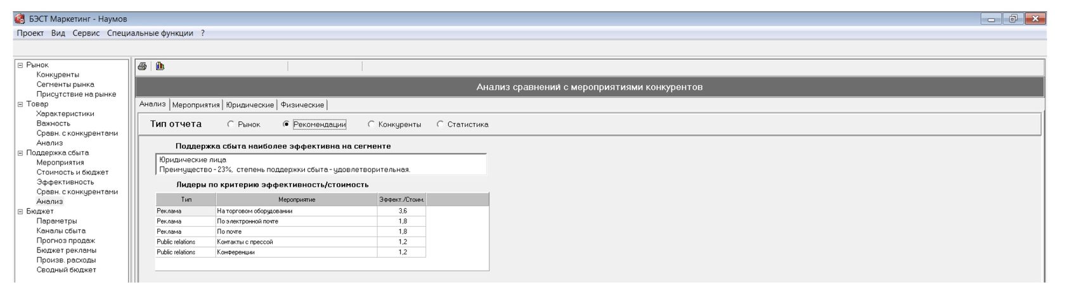Collapse the Рынок tree node
1065x283 pixels.
tap(20, 65)
